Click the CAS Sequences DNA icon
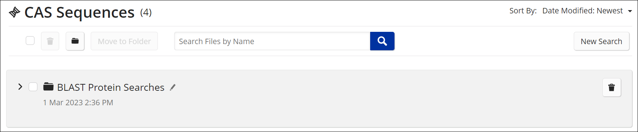 15,12
